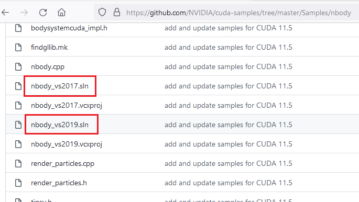Open the nbody_vs2019.sln solution file
359x202 pixels.
pyautogui.click(x=60, y=125)
